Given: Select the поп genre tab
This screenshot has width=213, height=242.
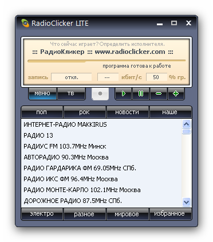Looking at the screenshot, I should [x=42, y=112].
